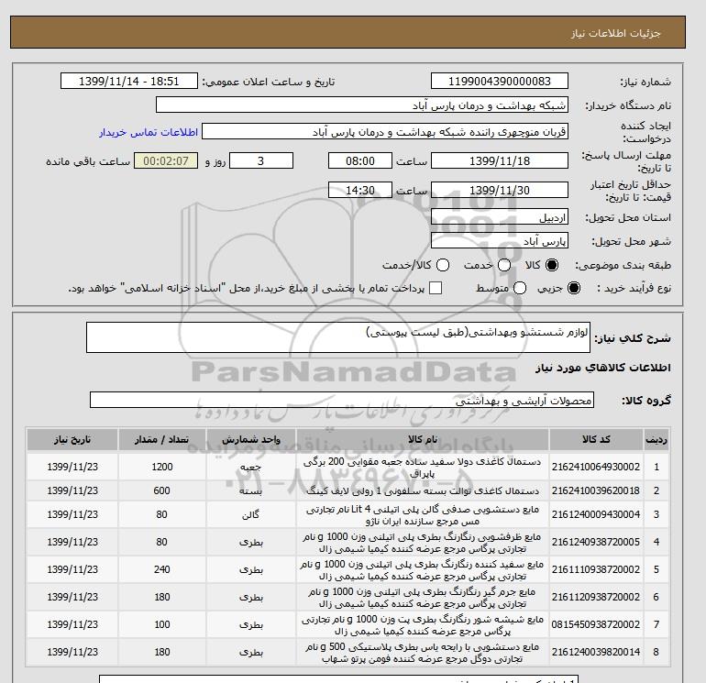The width and height of the screenshot is (706, 683).
Task: Click product code 2162410039620018
Action: 596,490
